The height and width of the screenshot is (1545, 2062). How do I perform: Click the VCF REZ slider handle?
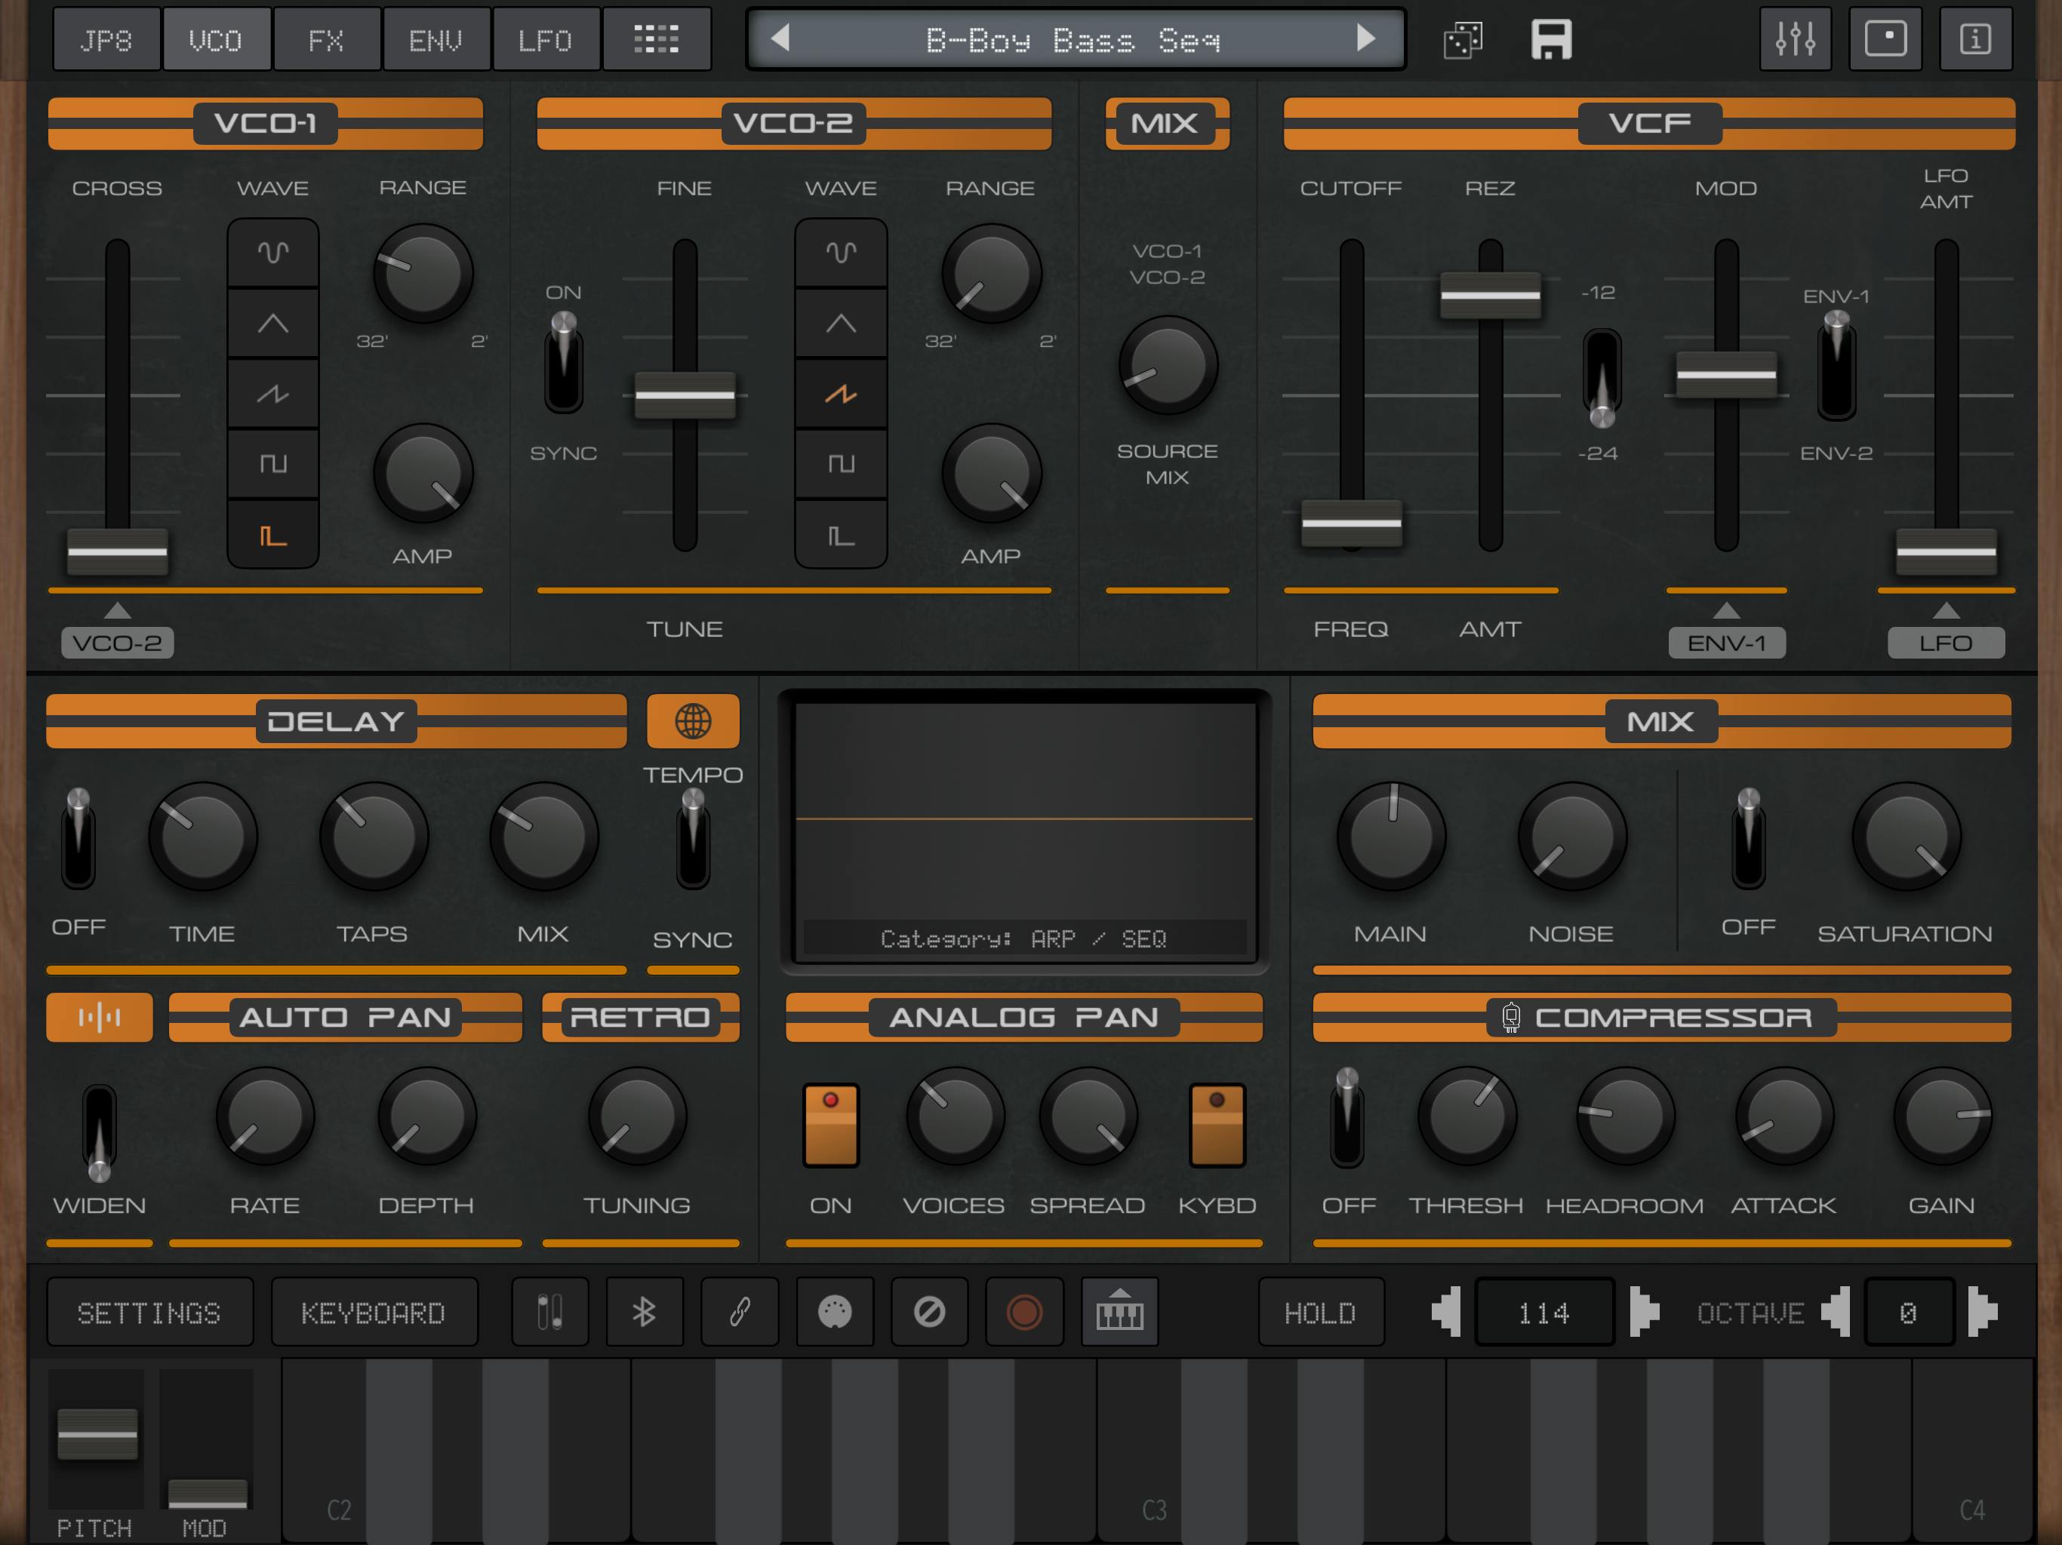pos(1490,294)
